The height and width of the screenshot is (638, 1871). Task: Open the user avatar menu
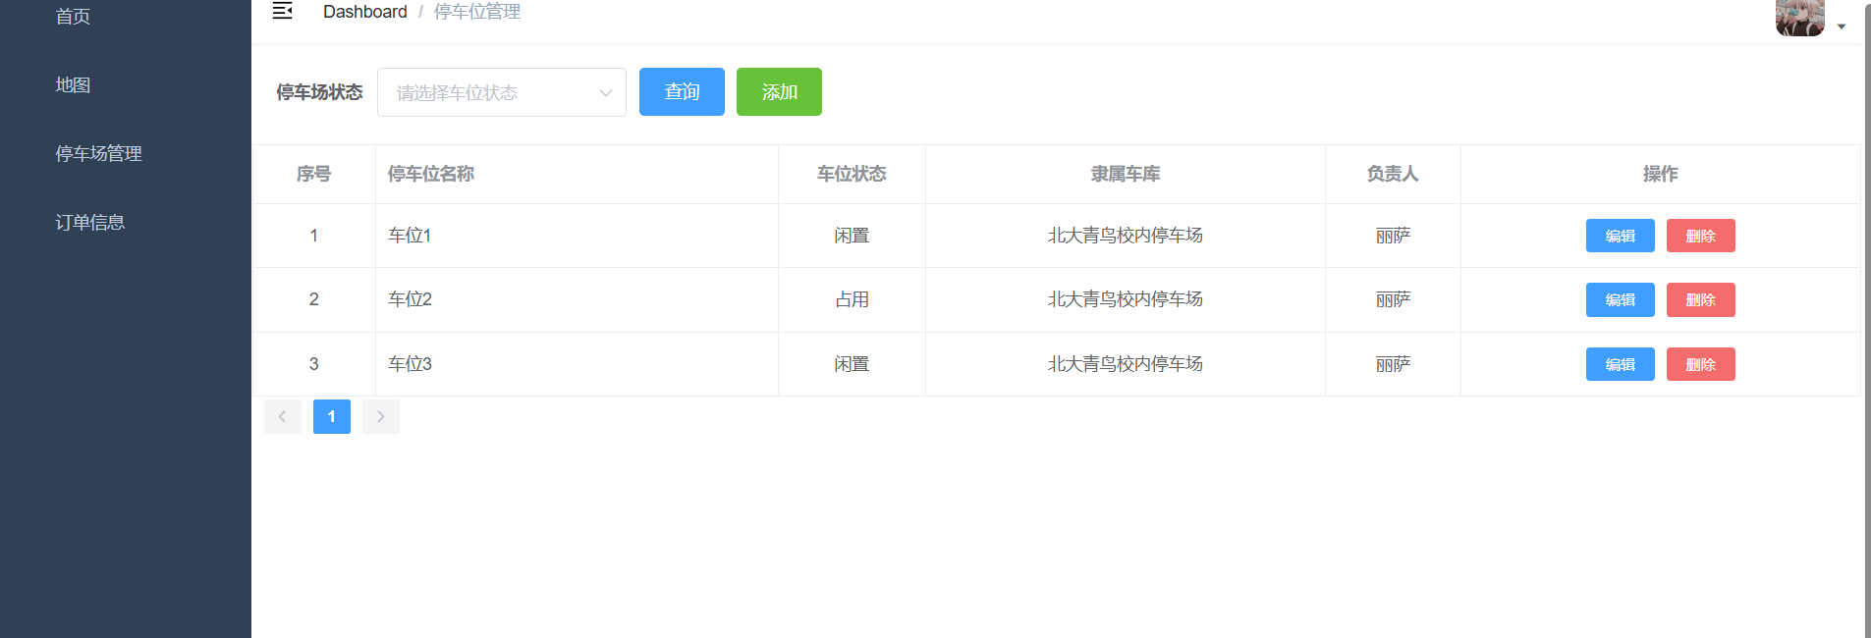click(x=1799, y=18)
